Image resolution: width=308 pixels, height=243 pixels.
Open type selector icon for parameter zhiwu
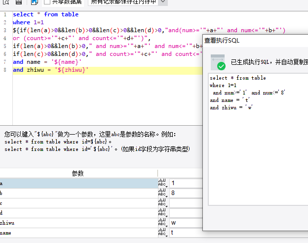pyautogui.click(x=163, y=223)
